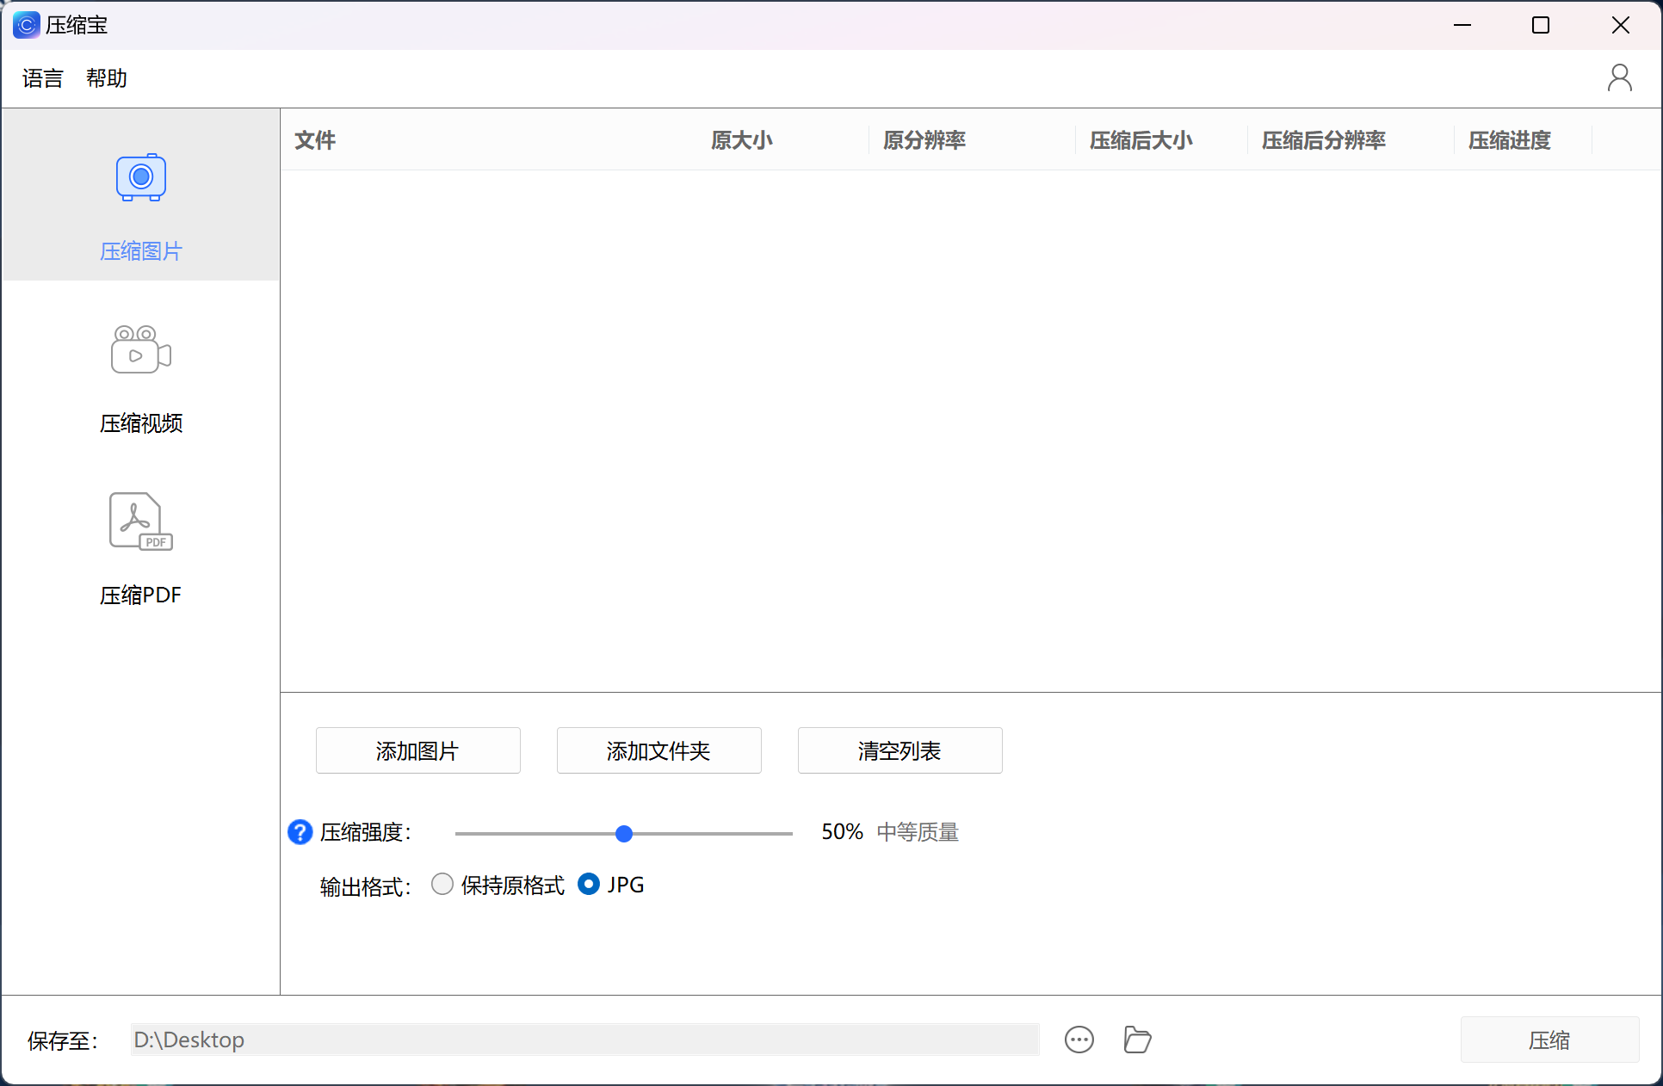Minimize the 压缩宝 window
Image resolution: width=1663 pixels, height=1086 pixels.
[1462, 25]
